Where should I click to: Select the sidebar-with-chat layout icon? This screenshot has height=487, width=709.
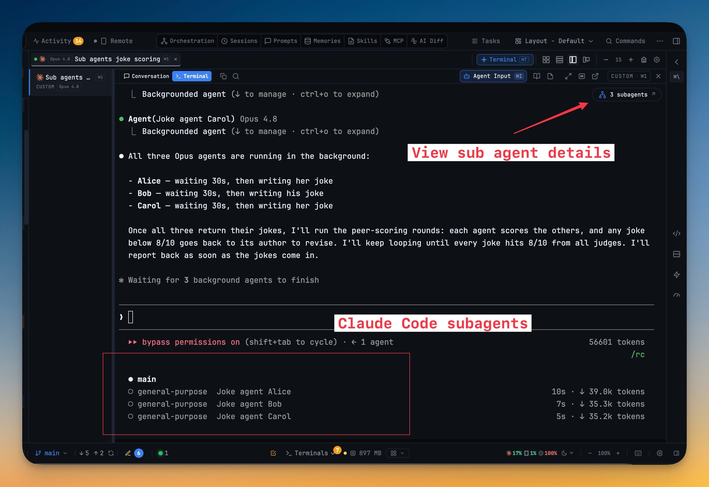(586, 59)
